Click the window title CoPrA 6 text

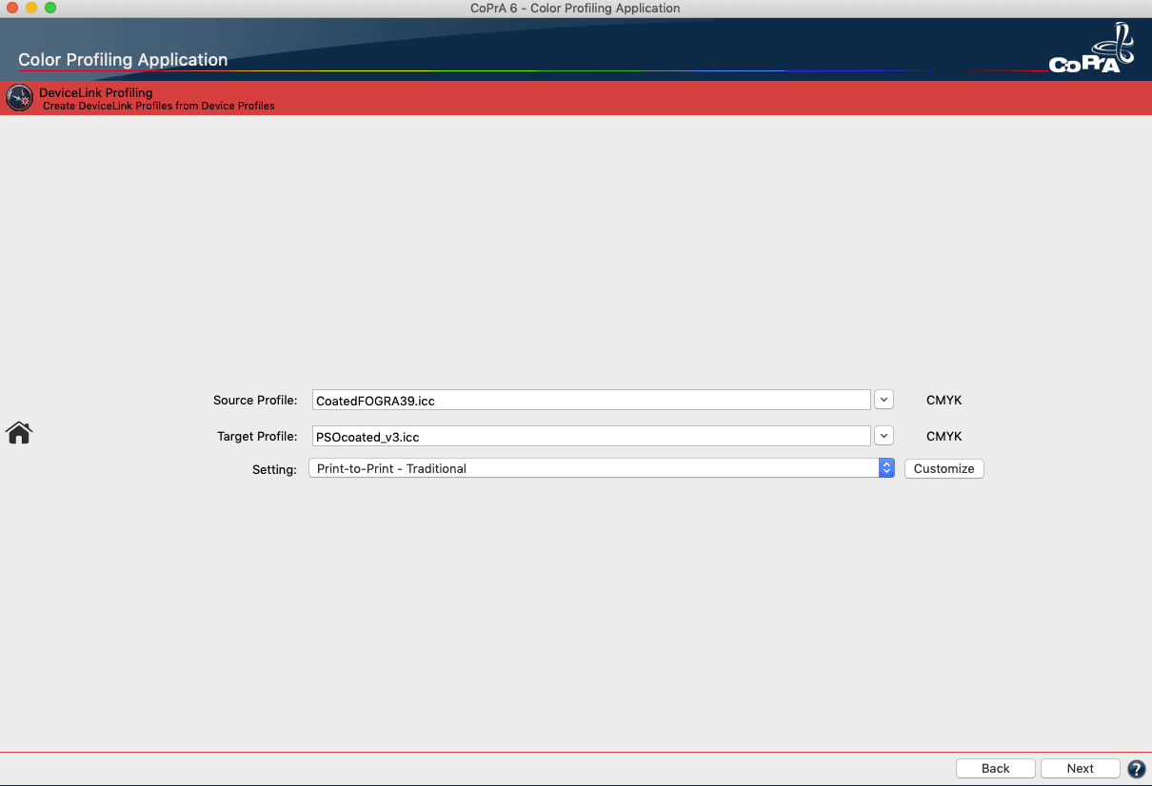tap(576, 9)
